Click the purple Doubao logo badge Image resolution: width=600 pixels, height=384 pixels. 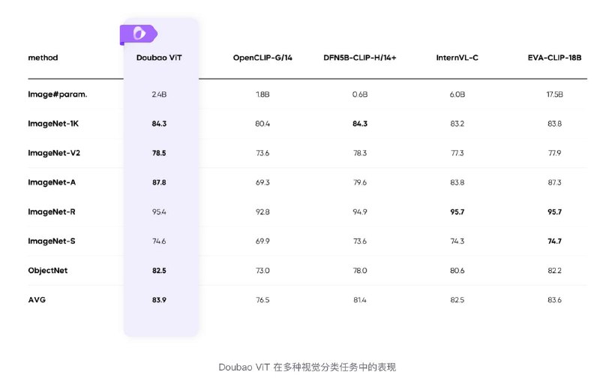coord(139,34)
